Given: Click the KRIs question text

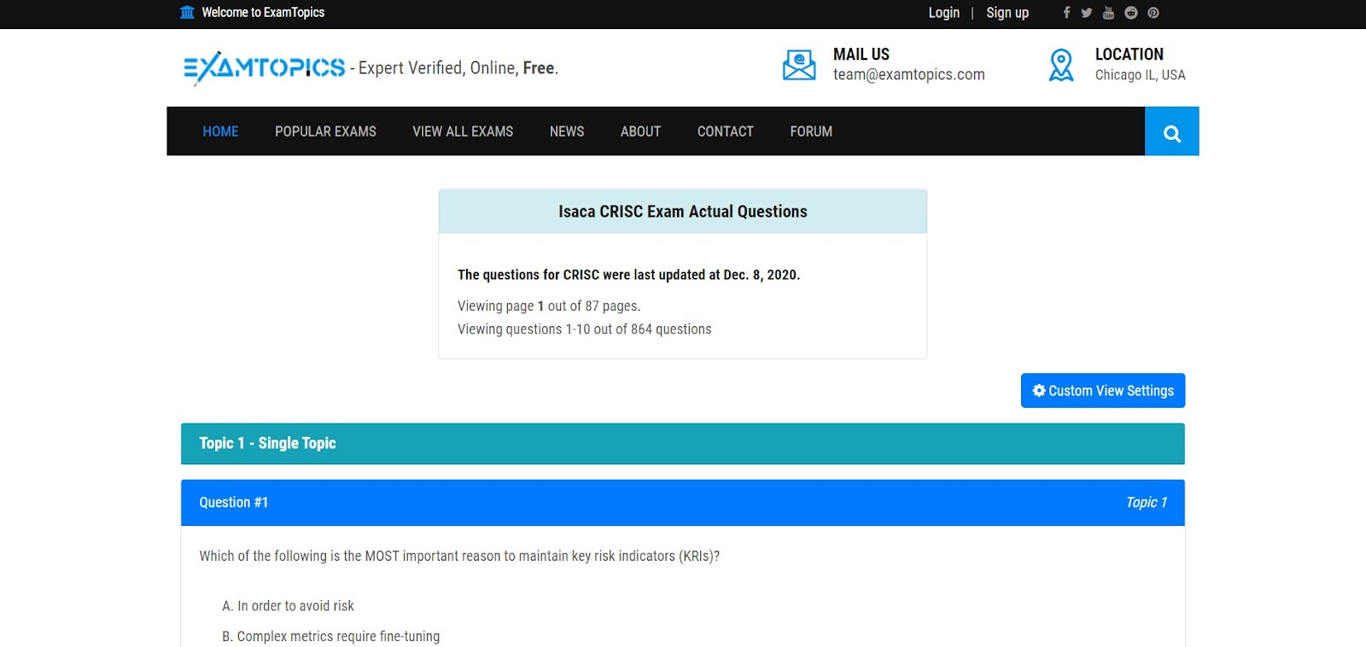Looking at the screenshot, I should coord(459,557).
